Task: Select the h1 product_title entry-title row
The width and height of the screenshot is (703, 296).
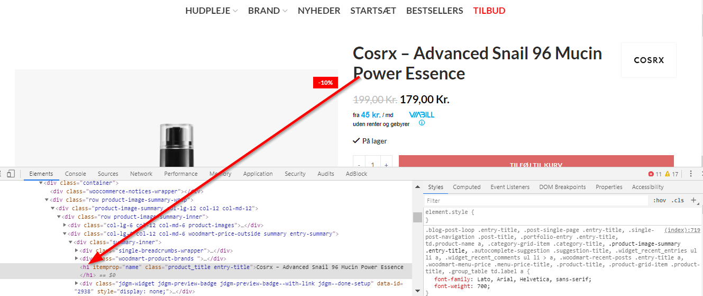Action: tap(206, 271)
